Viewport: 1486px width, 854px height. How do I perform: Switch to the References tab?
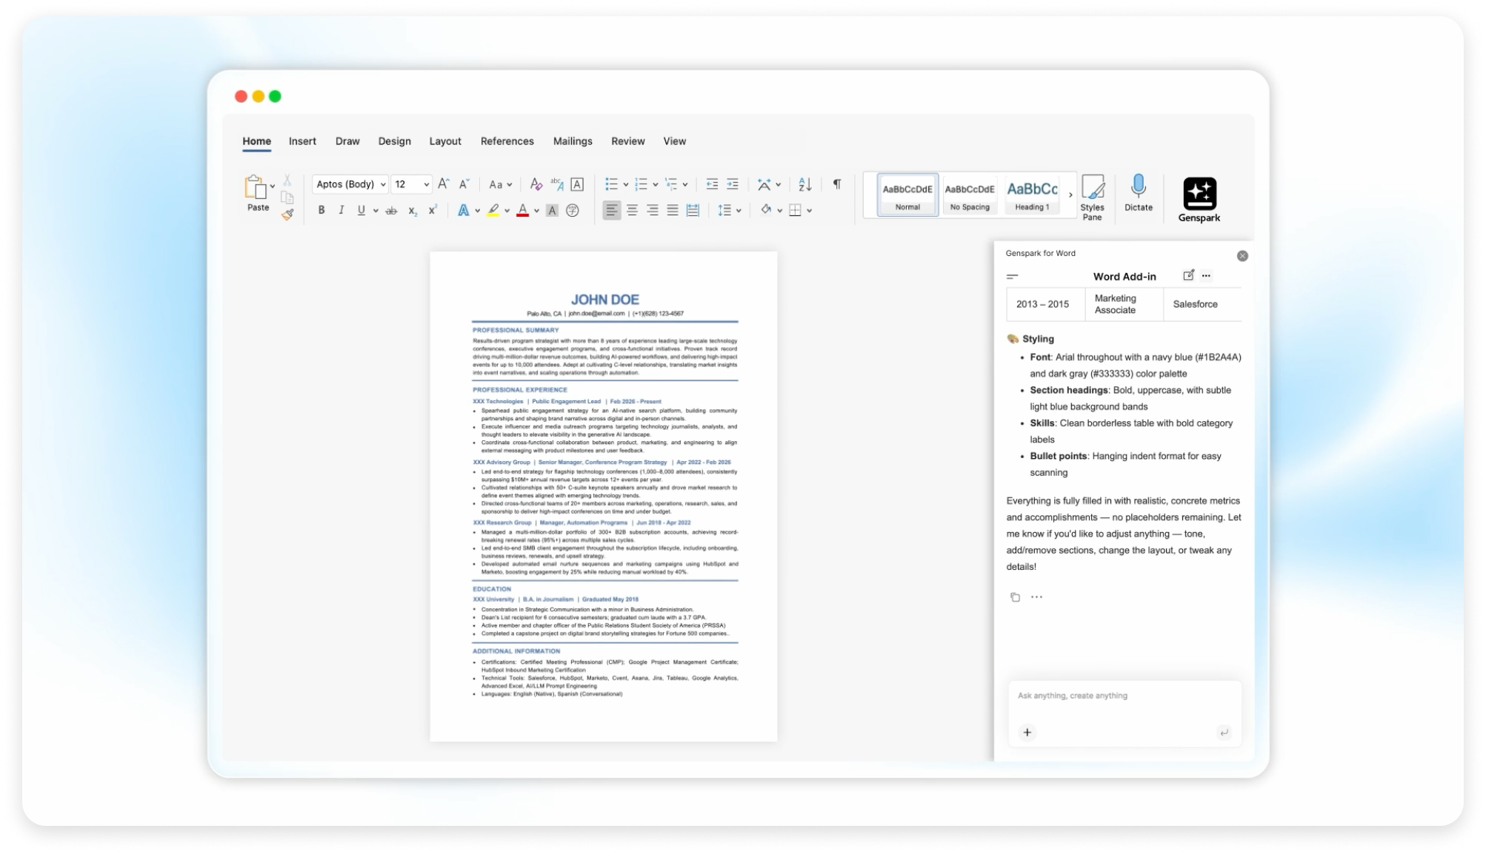507,141
